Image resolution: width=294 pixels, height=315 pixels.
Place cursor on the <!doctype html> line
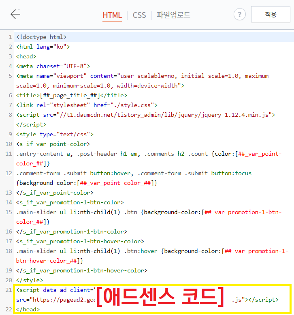click(x=41, y=37)
